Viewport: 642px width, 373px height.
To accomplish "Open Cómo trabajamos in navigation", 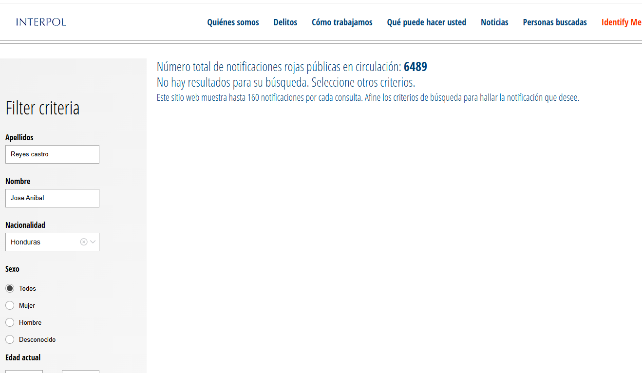I will (x=342, y=22).
